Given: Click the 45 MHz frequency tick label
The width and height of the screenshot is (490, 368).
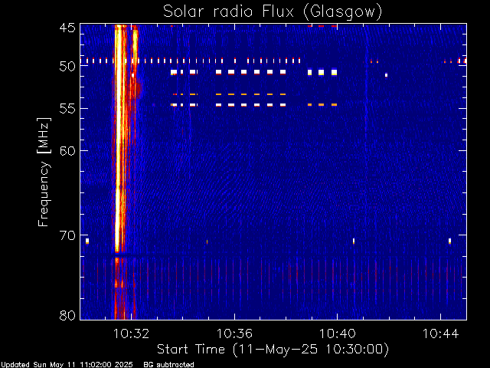Looking at the screenshot, I should pyautogui.click(x=67, y=28).
